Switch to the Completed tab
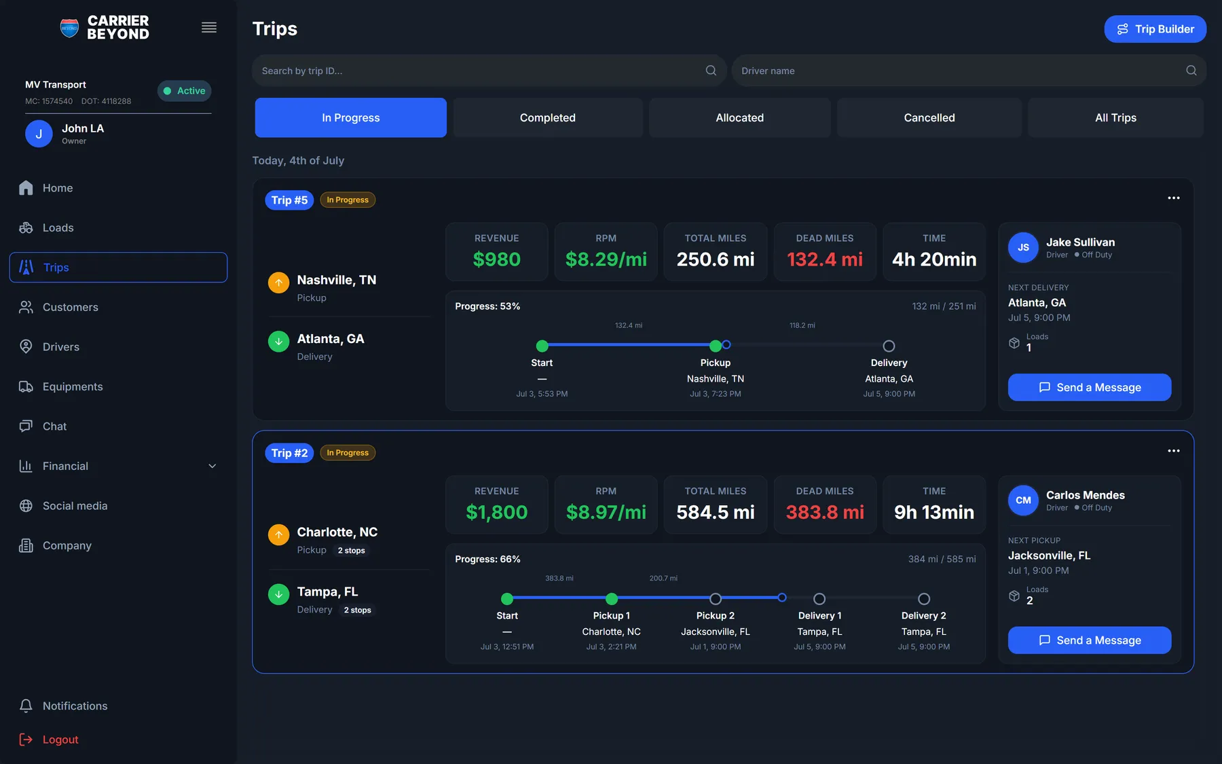1222x764 pixels. click(x=548, y=117)
